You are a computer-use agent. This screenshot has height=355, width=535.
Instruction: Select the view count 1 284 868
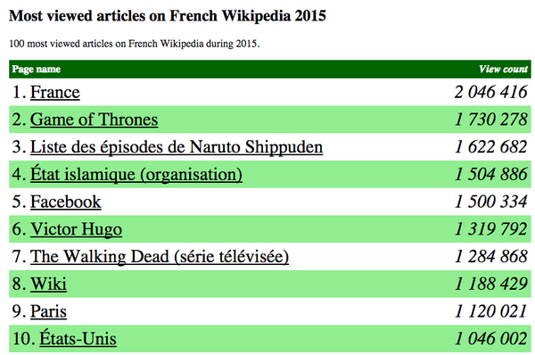491,257
